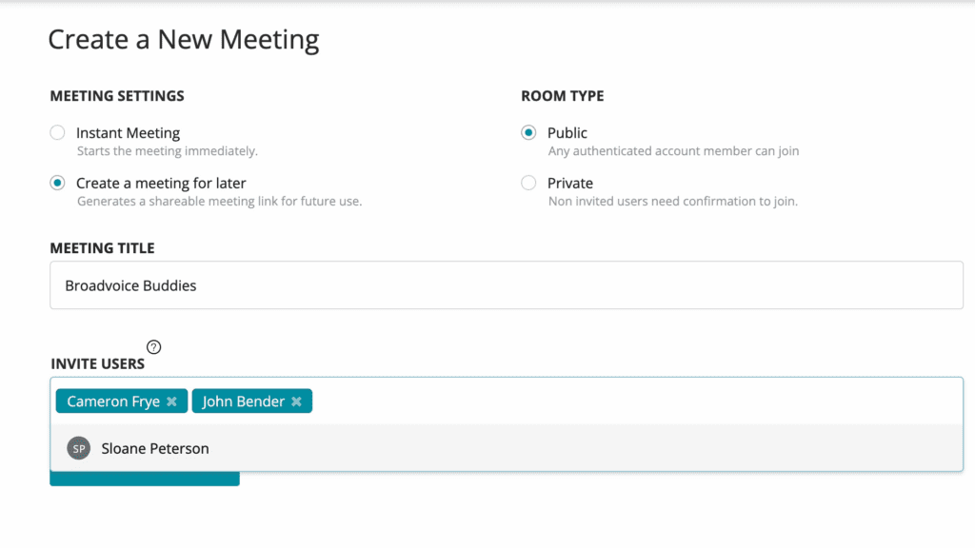
Task: Click the SP avatar next to Sloane Peterson
Action: coord(78,447)
